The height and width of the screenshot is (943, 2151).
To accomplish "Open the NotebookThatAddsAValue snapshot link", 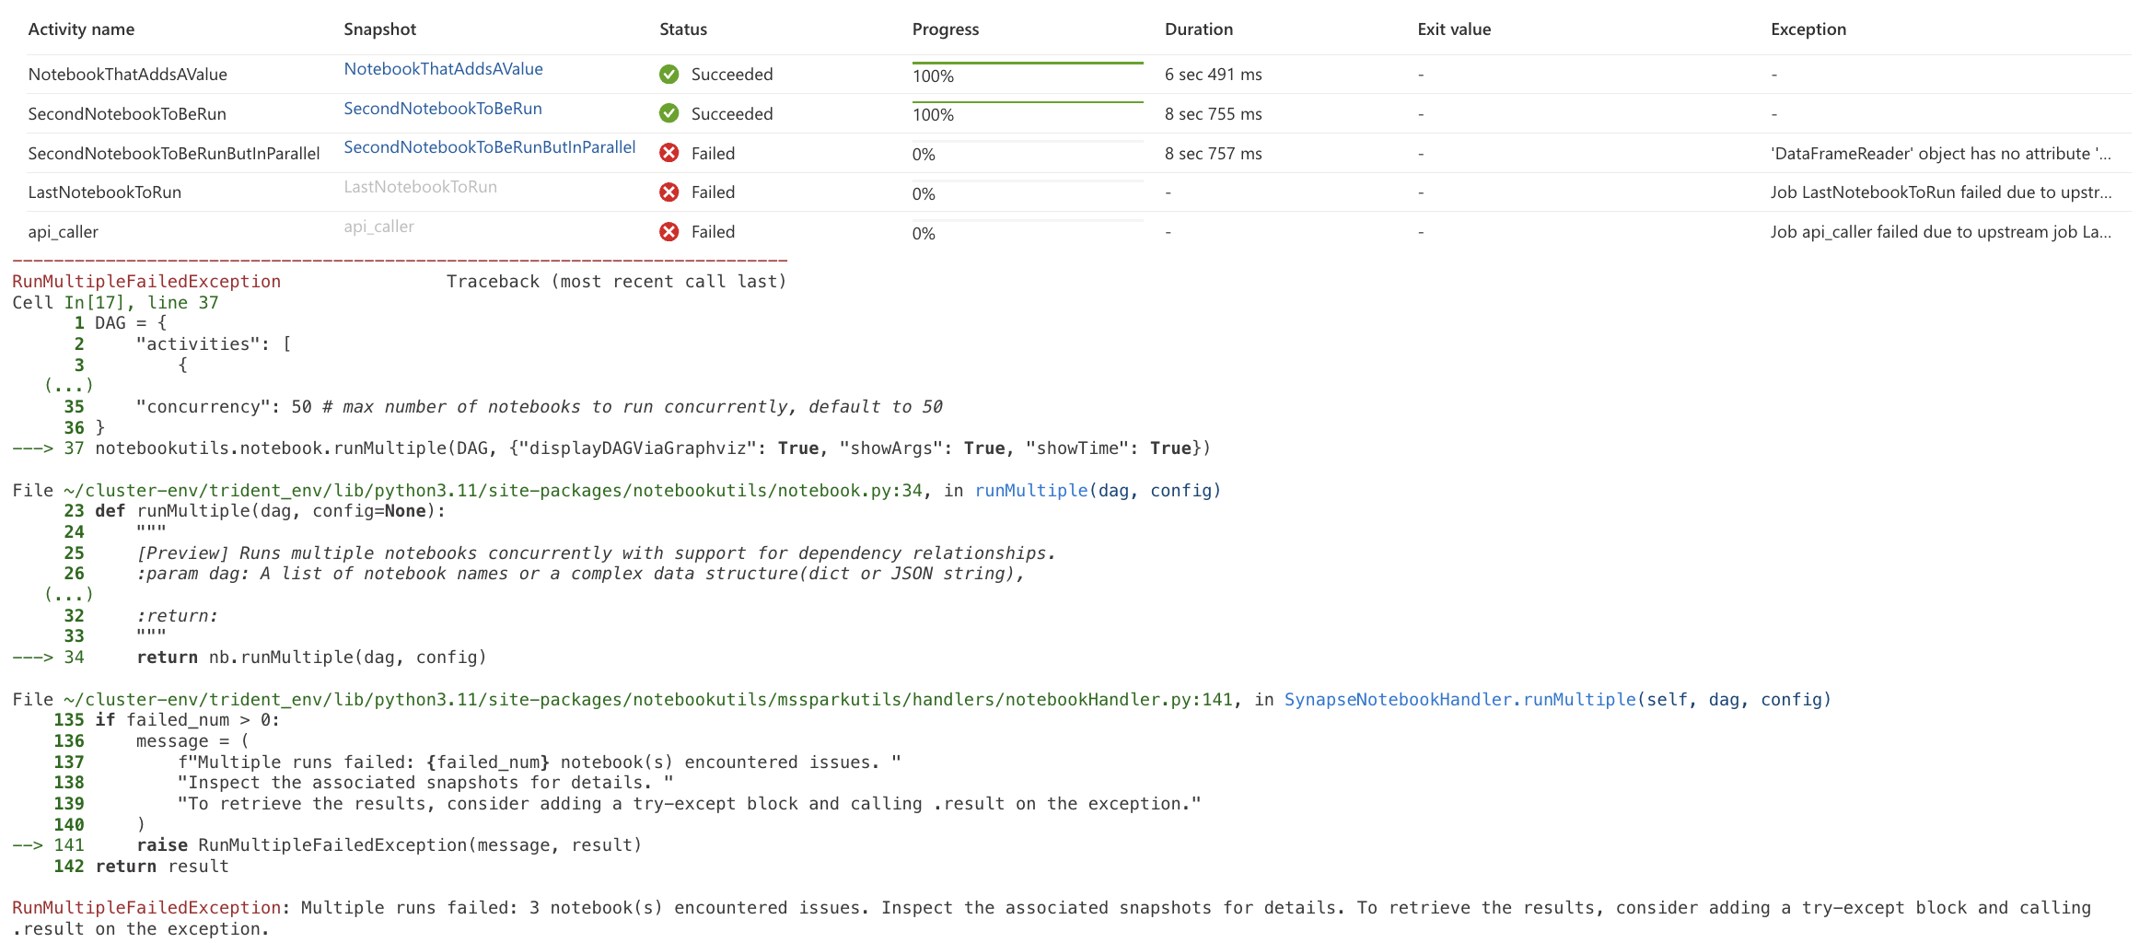I will click(443, 69).
